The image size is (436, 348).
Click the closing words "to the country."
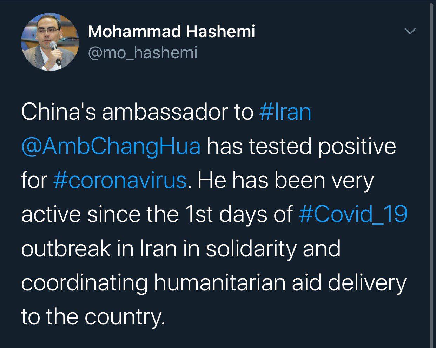click(x=93, y=316)
